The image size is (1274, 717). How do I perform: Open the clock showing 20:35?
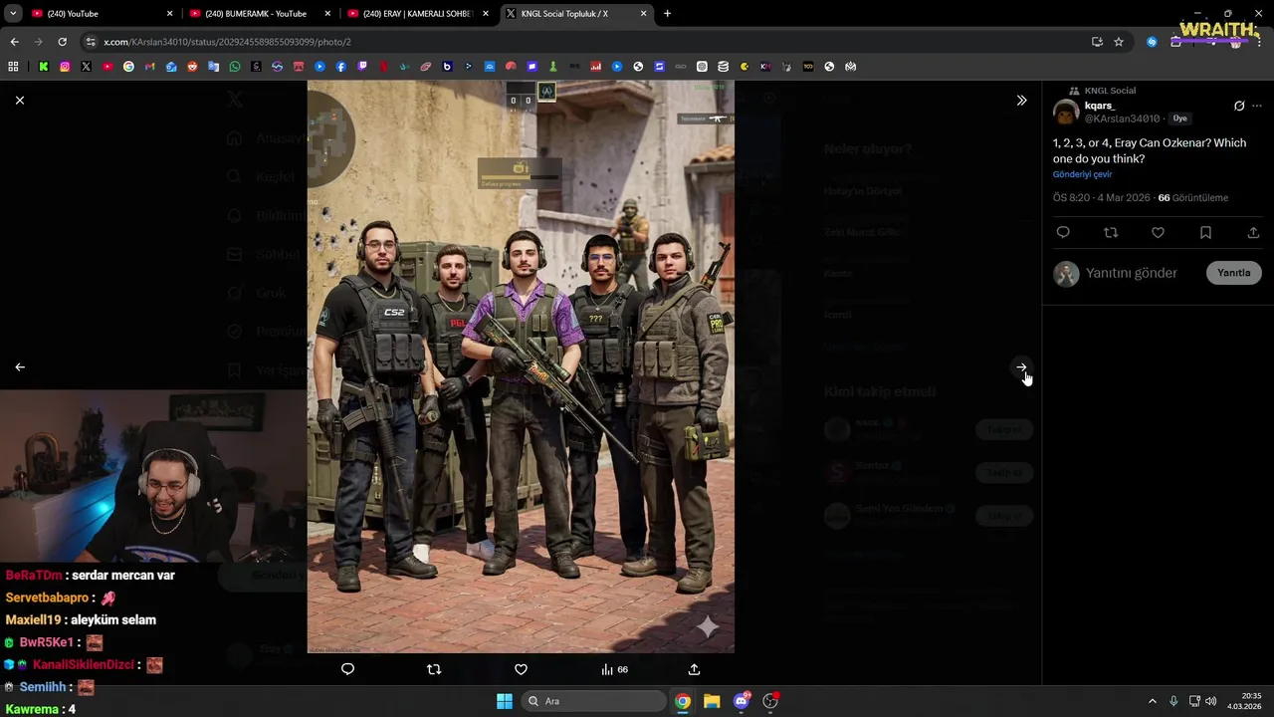1244,701
